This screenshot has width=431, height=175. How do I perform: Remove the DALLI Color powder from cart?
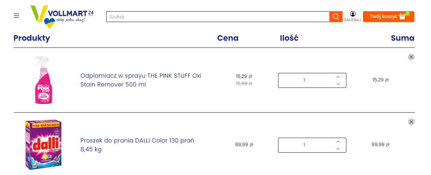click(411, 122)
